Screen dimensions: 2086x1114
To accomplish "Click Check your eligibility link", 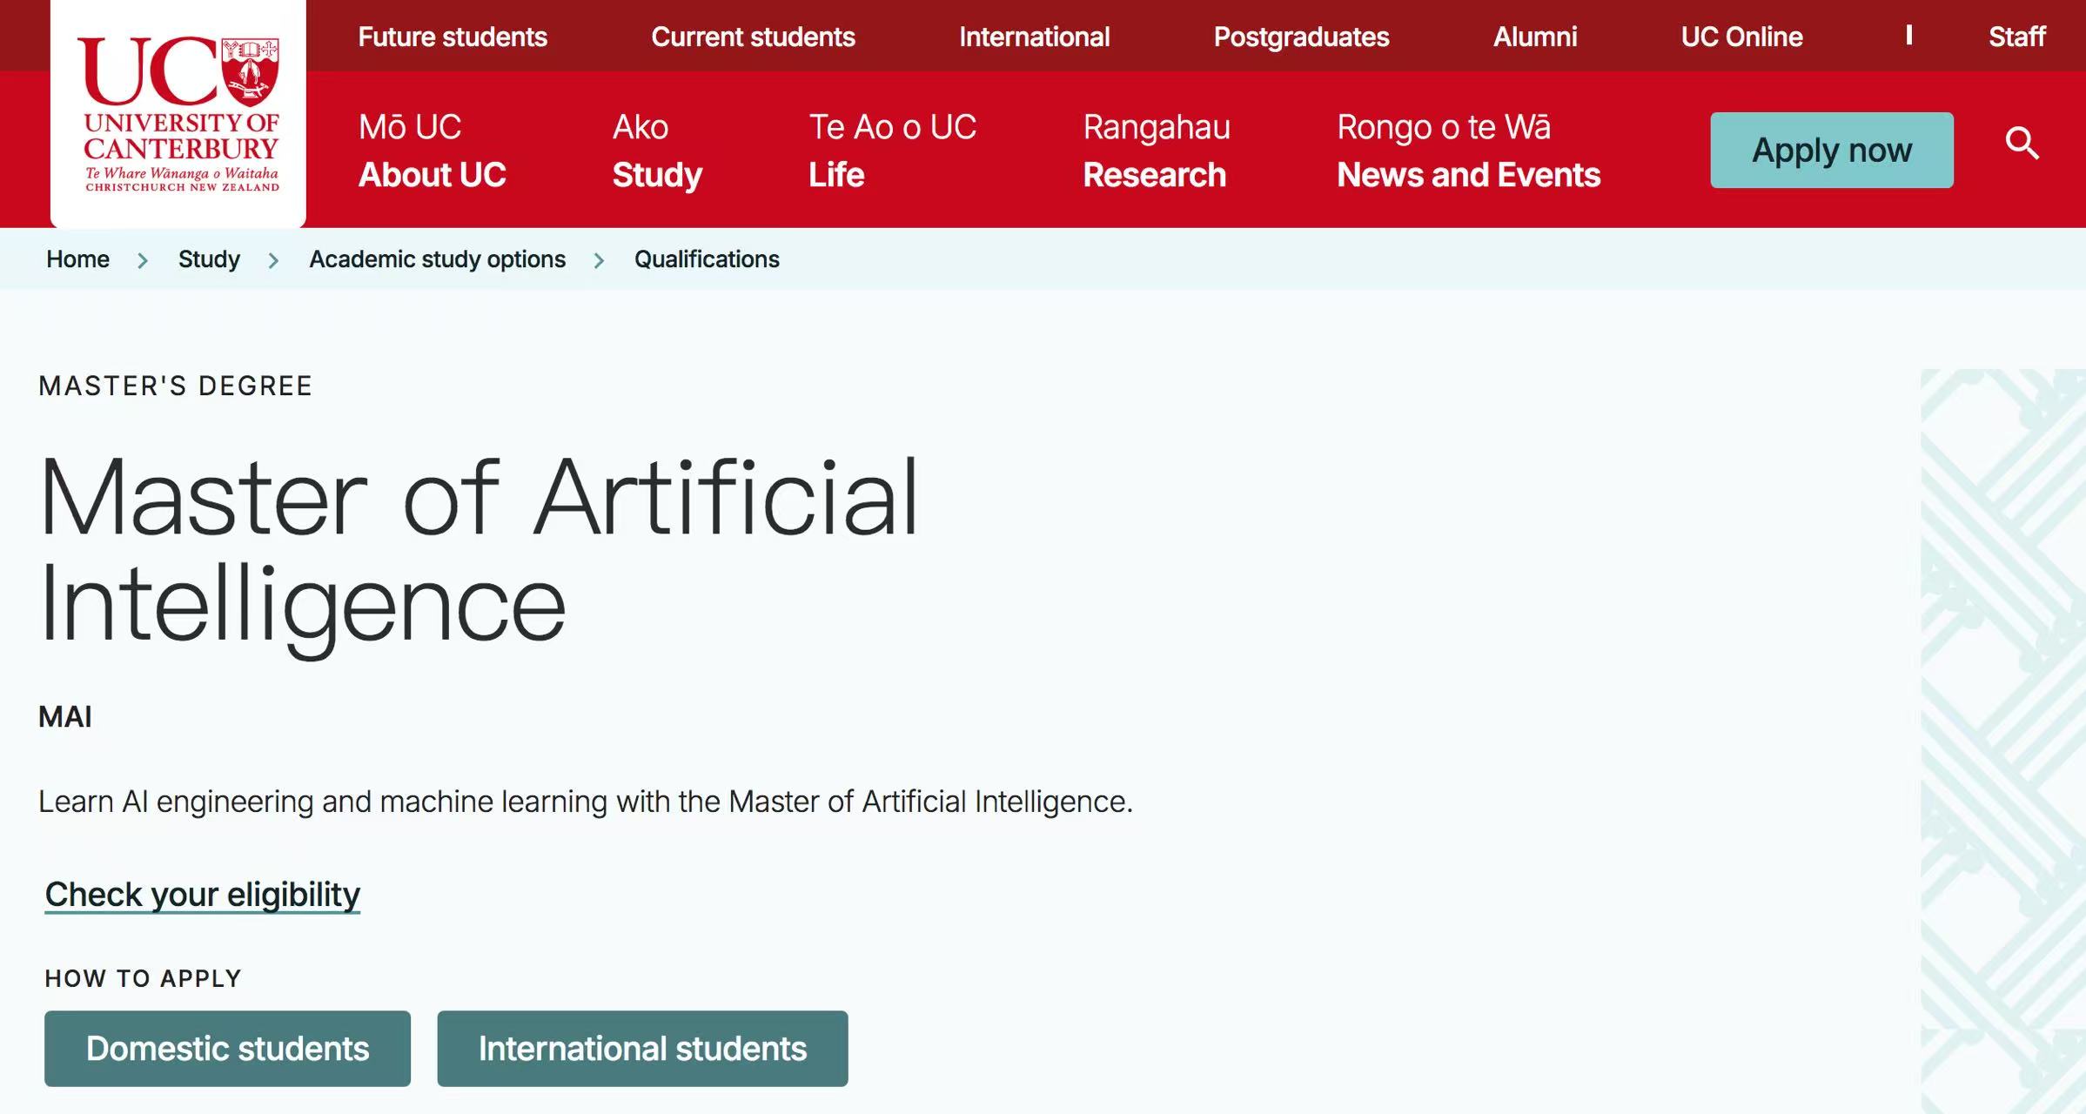I will tap(202, 895).
